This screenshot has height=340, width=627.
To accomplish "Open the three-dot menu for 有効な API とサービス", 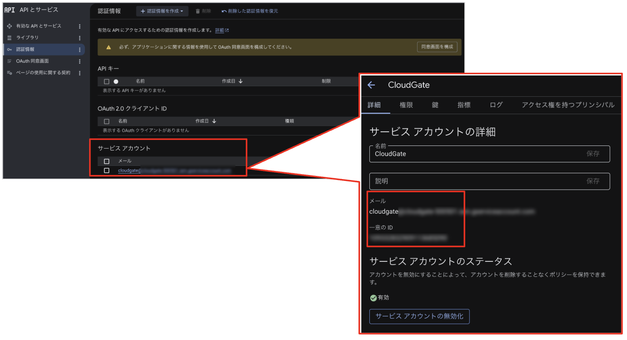I will tap(80, 26).
